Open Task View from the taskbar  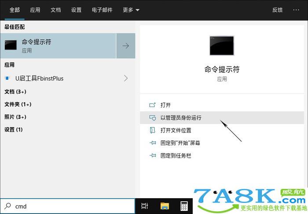pos(145,206)
